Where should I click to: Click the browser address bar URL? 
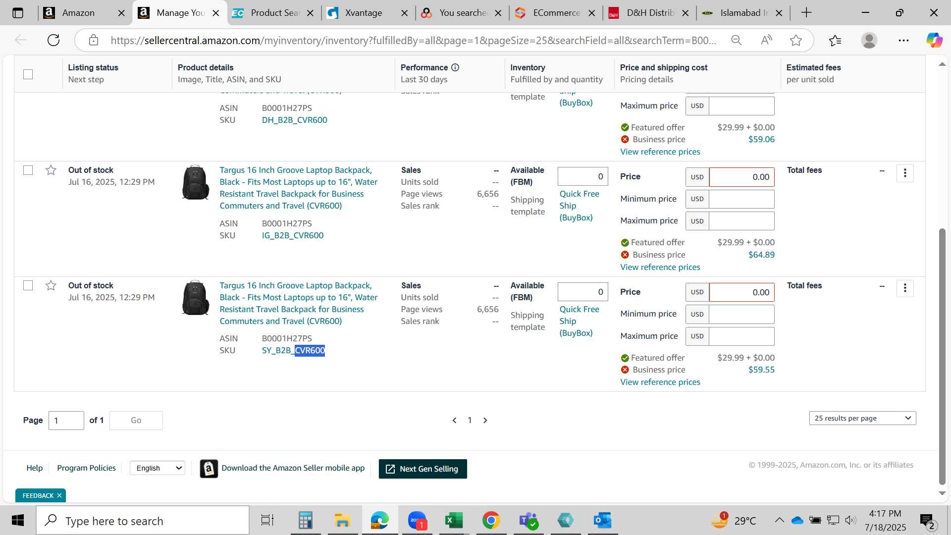point(414,40)
